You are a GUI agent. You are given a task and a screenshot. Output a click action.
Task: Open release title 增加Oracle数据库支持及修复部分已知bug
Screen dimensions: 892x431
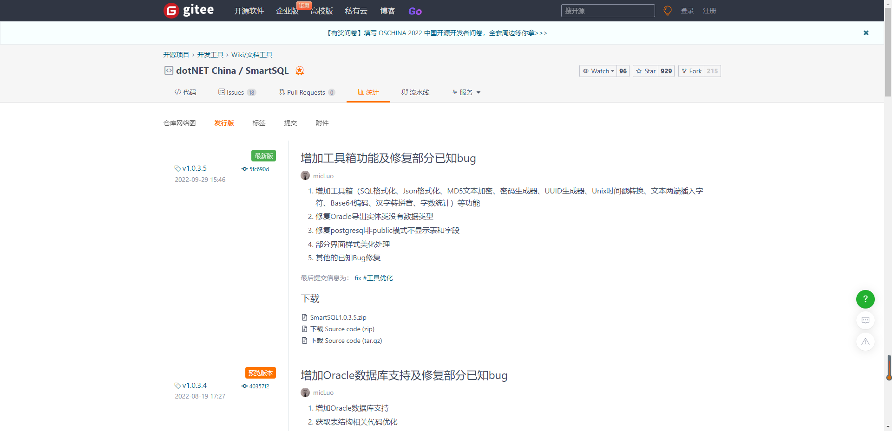click(404, 375)
